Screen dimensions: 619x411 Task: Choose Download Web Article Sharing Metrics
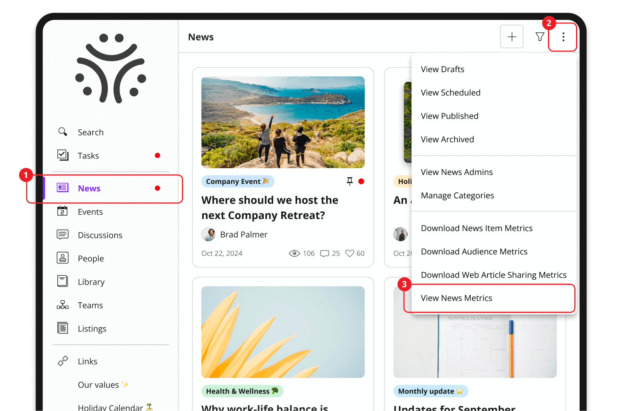[x=494, y=275]
